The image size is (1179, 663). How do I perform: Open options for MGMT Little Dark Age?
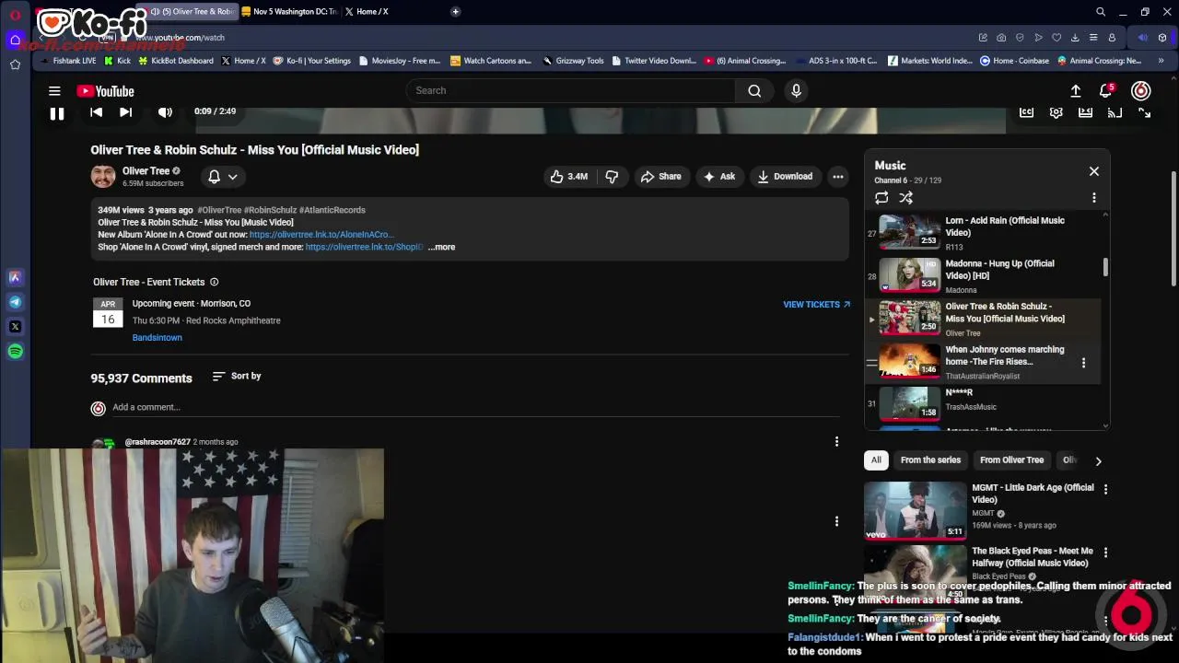pos(1105,489)
